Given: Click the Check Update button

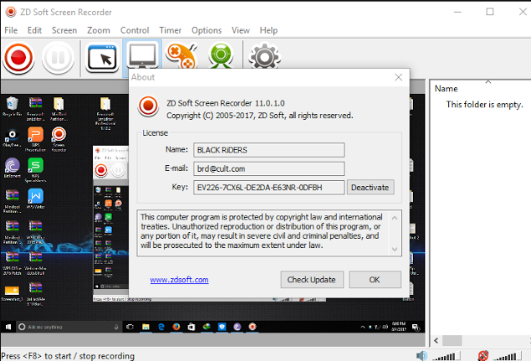Looking at the screenshot, I should [312, 280].
